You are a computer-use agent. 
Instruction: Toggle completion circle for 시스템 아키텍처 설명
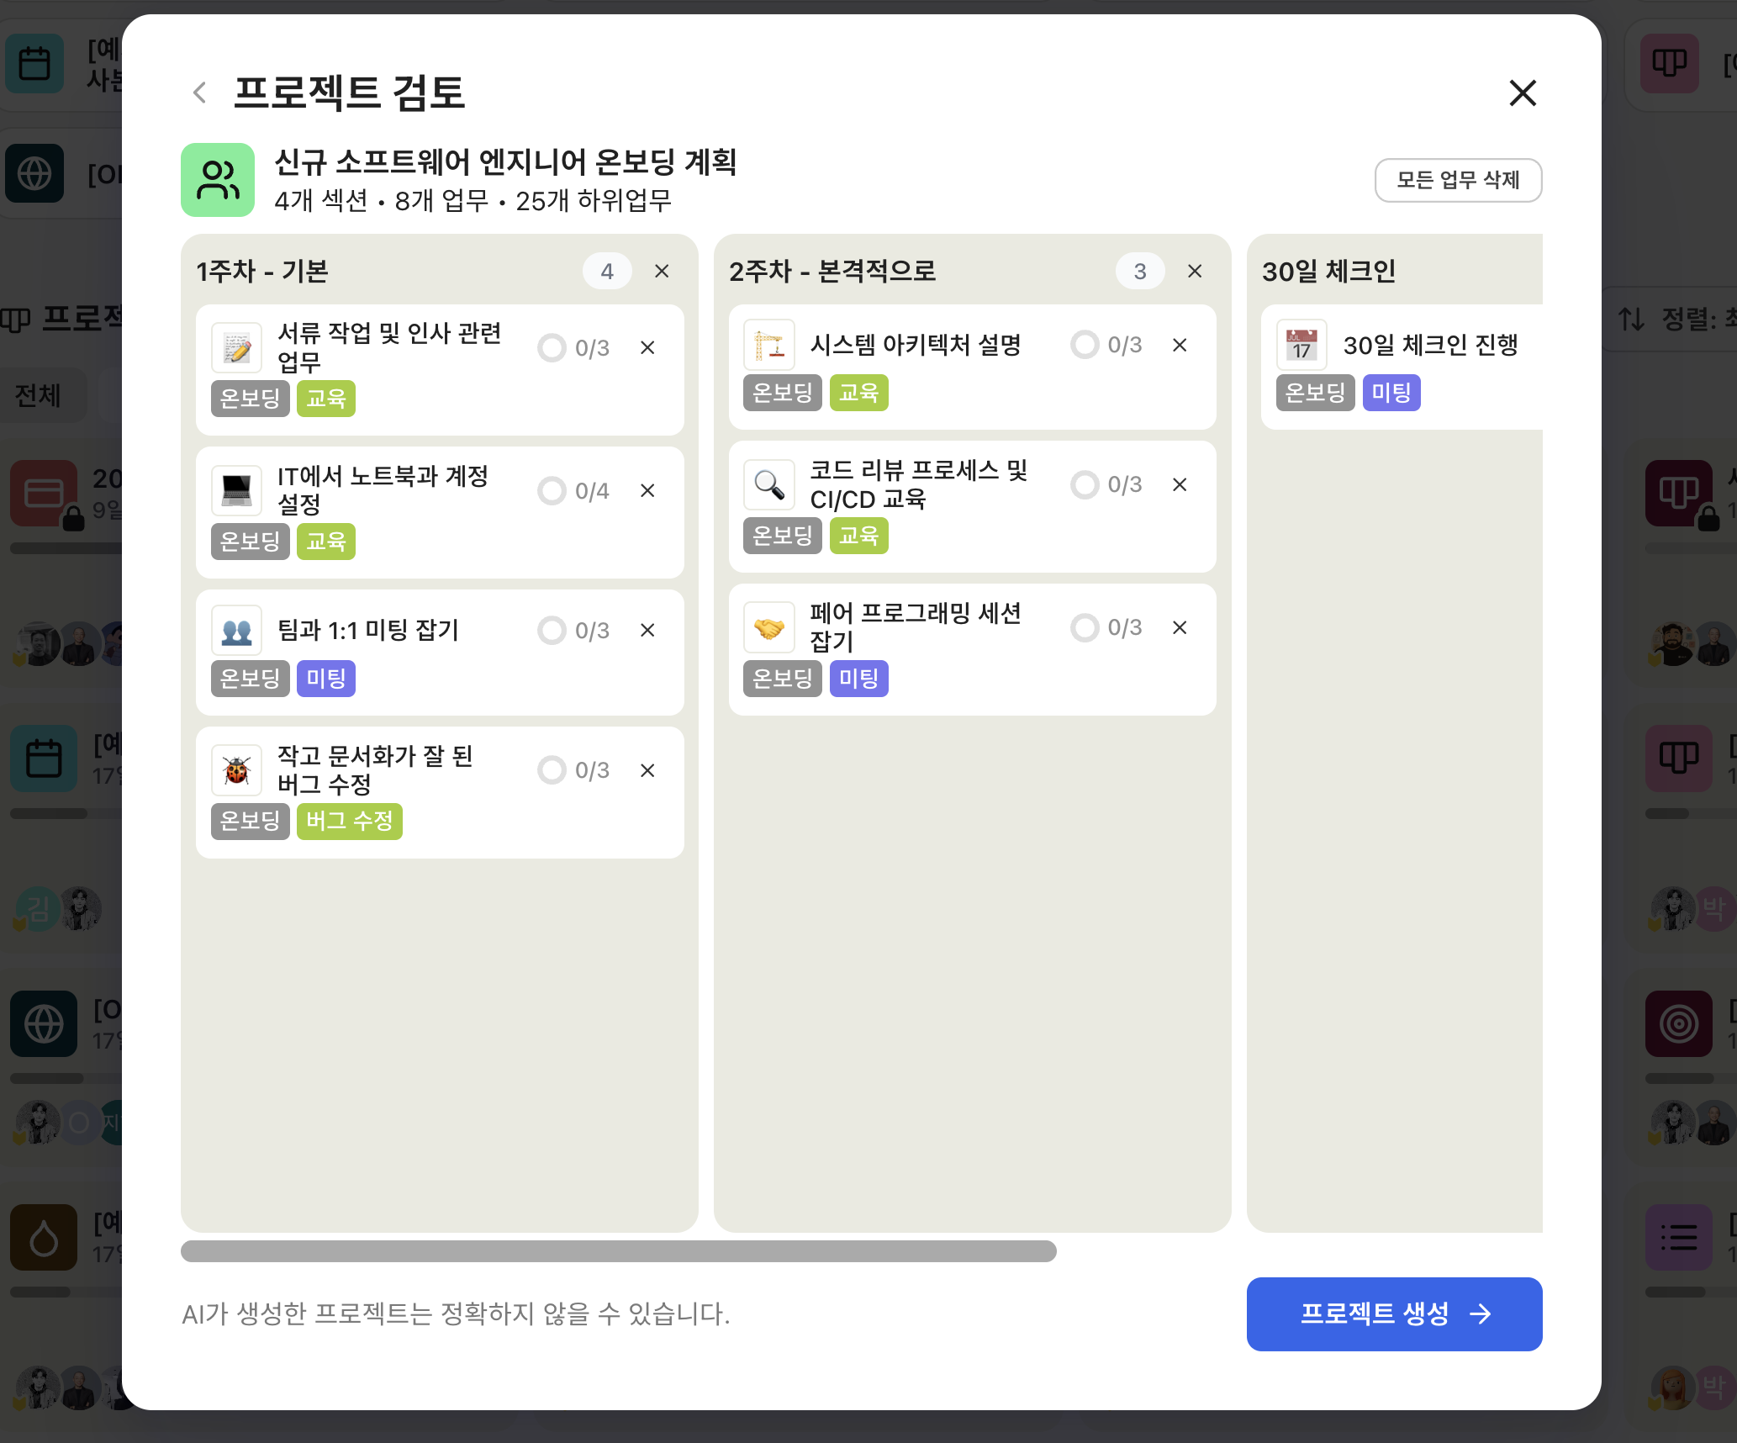[x=1085, y=345]
